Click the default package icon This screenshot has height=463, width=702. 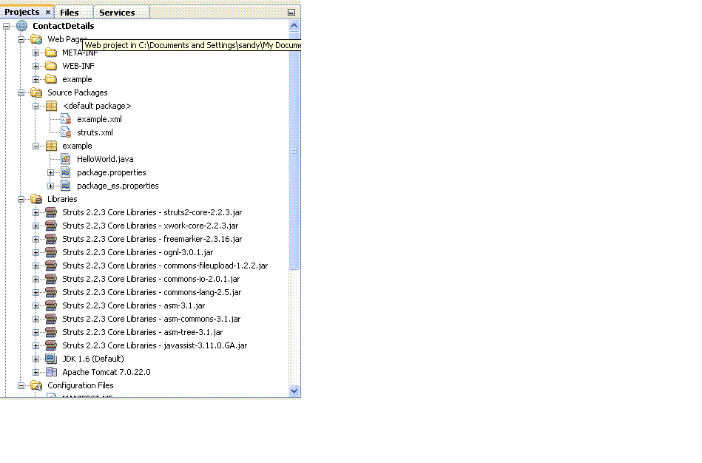point(51,106)
